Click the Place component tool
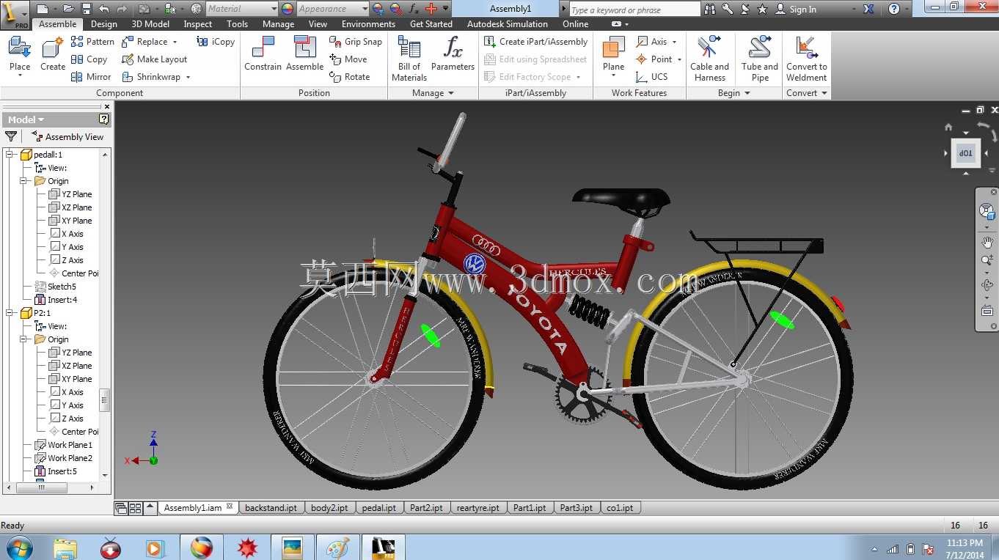This screenshot has height=560, width=999. pos(20,55)
